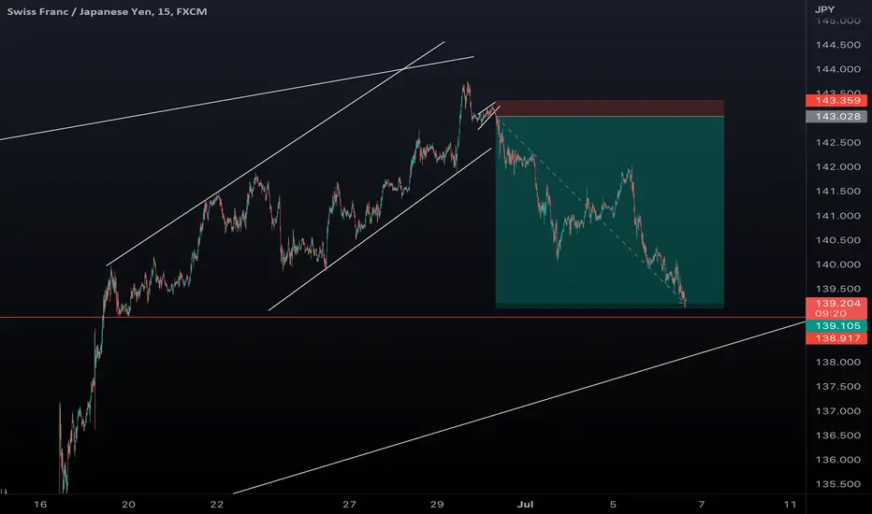This screenshot has width=872, height=514.
Task: Click the 140.000 price axis value
Action: pos(837,264)
